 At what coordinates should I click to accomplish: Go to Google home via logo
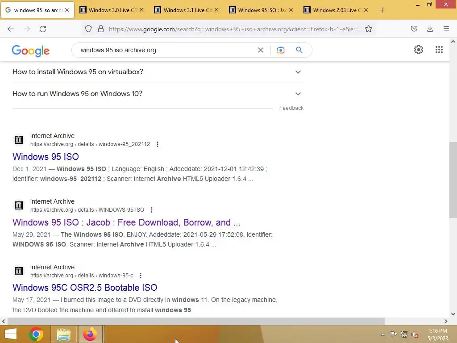click(31, 51)
